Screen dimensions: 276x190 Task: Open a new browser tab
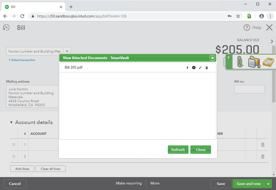pos(71,7)
